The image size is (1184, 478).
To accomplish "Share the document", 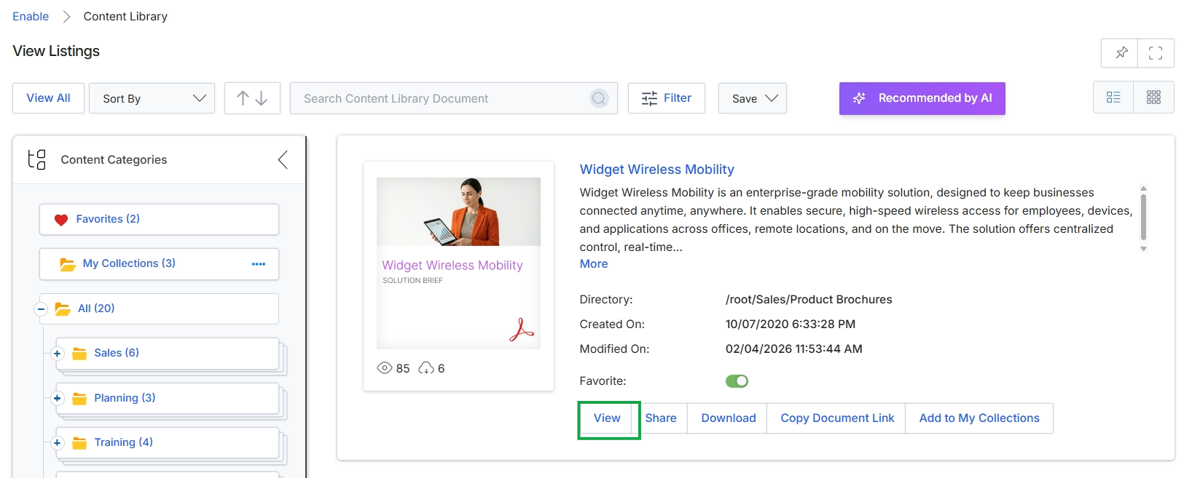I will click(x=661, y=418).
